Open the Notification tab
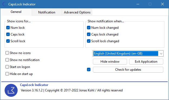The height and width of the screenshot is (100, 169). pos(47,12)
